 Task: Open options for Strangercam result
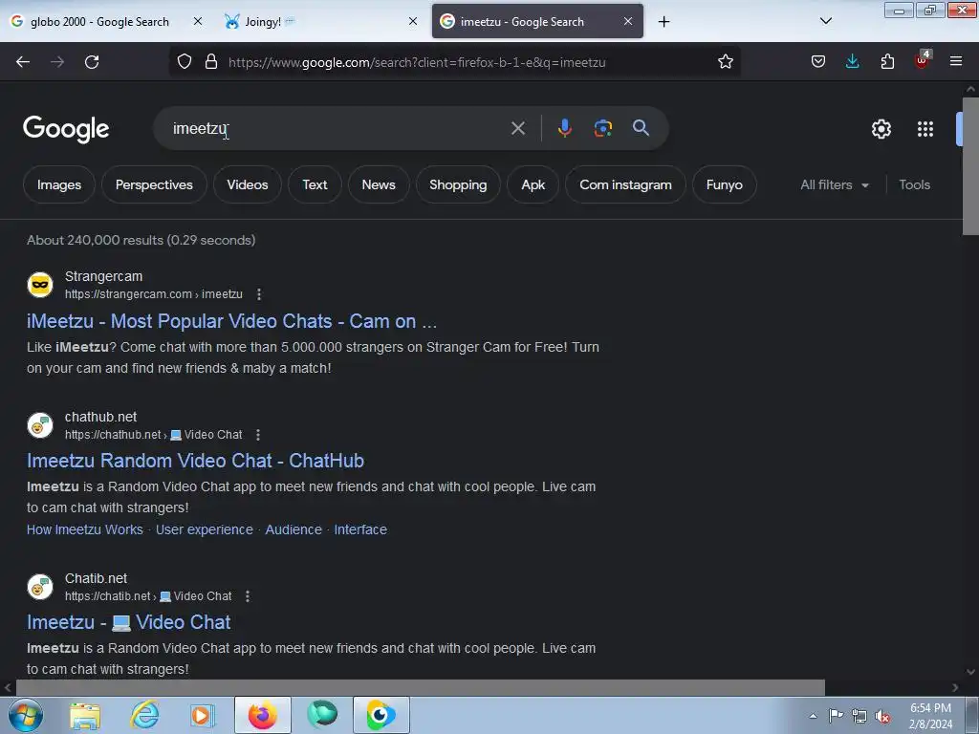pyautogui.click(x=259, y=294)
